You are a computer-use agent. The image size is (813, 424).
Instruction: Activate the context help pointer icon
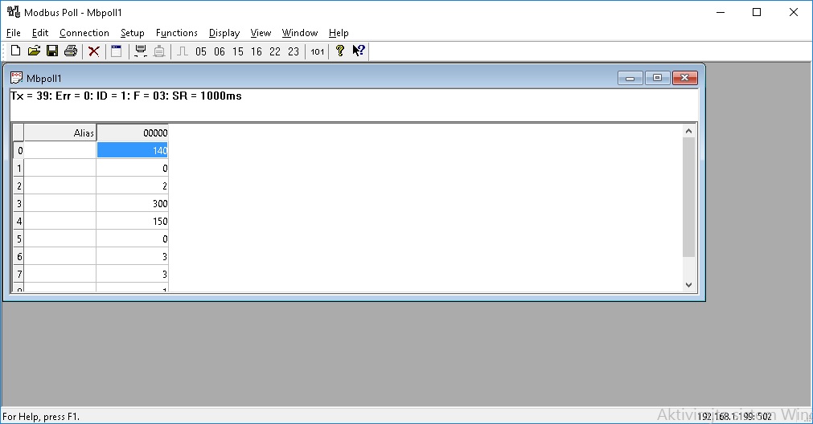pos(359,51)
